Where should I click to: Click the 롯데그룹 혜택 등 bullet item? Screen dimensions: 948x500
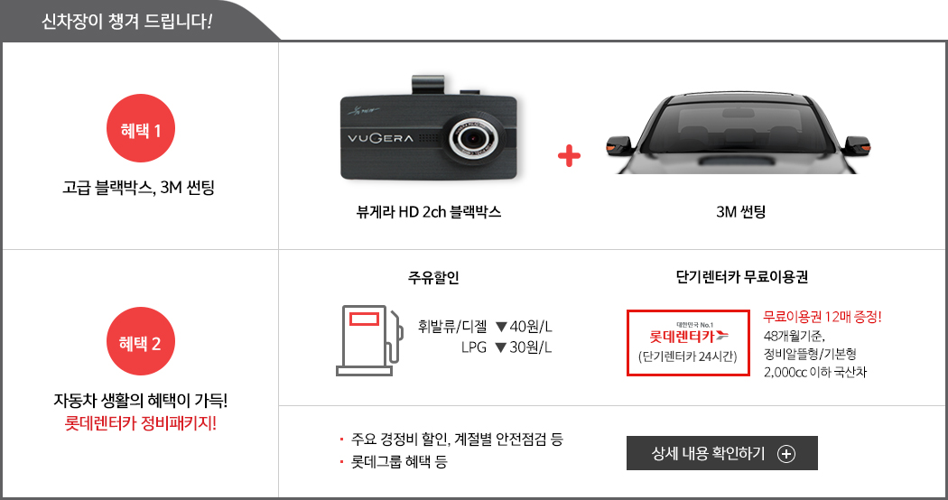tap(398, 462)
